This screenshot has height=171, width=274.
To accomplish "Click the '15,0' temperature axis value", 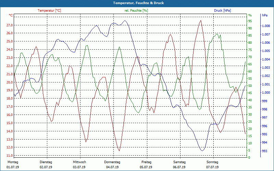I will [10, 123].
